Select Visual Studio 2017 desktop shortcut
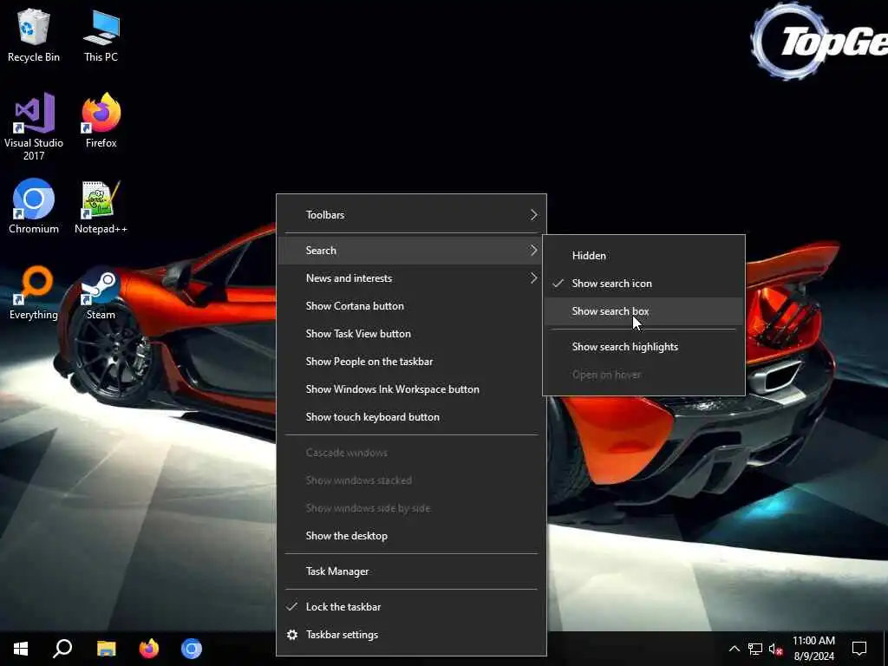888x666 pixels. (34, 127)
